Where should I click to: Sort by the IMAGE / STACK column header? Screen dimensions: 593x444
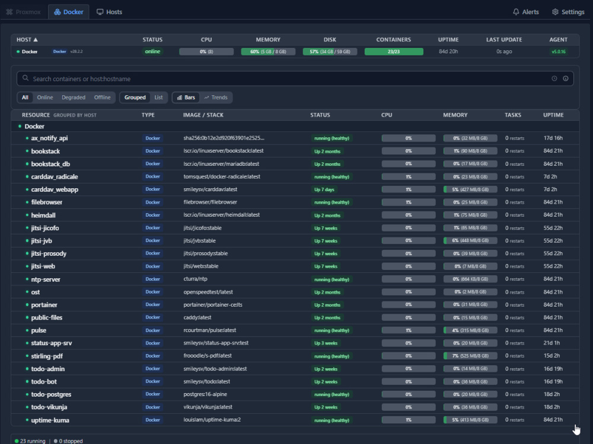tap(203, 115)
